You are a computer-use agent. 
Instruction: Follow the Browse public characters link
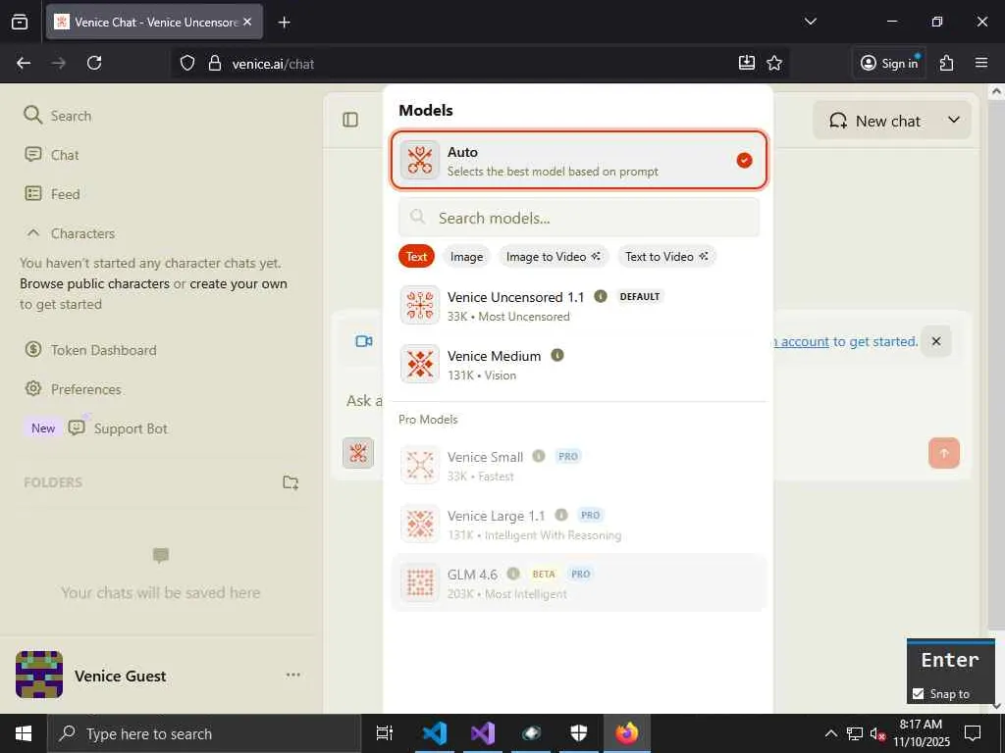tap(95, 283)
